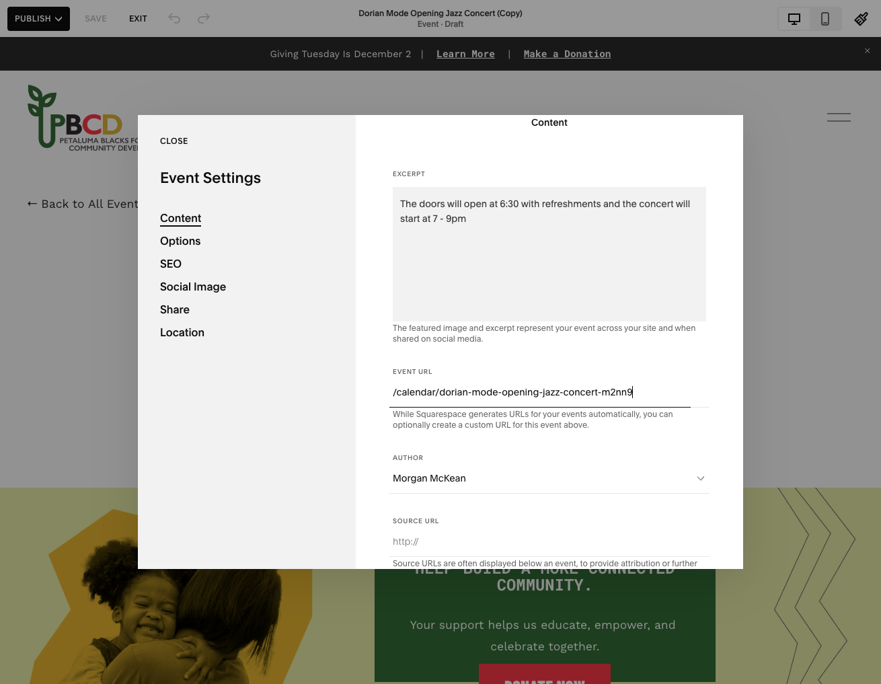Open the Share settings tab
The width and height of the screenshot is (881, 684).
[x=175, y=309]
